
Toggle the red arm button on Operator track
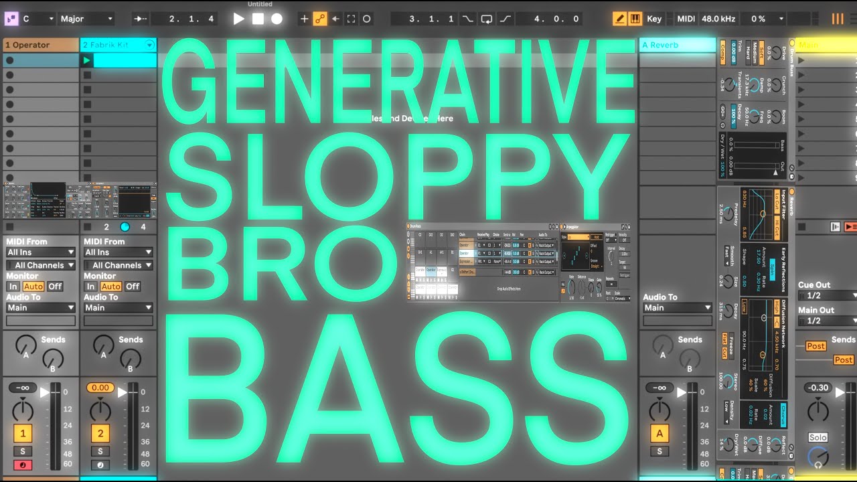coord(23,465)
